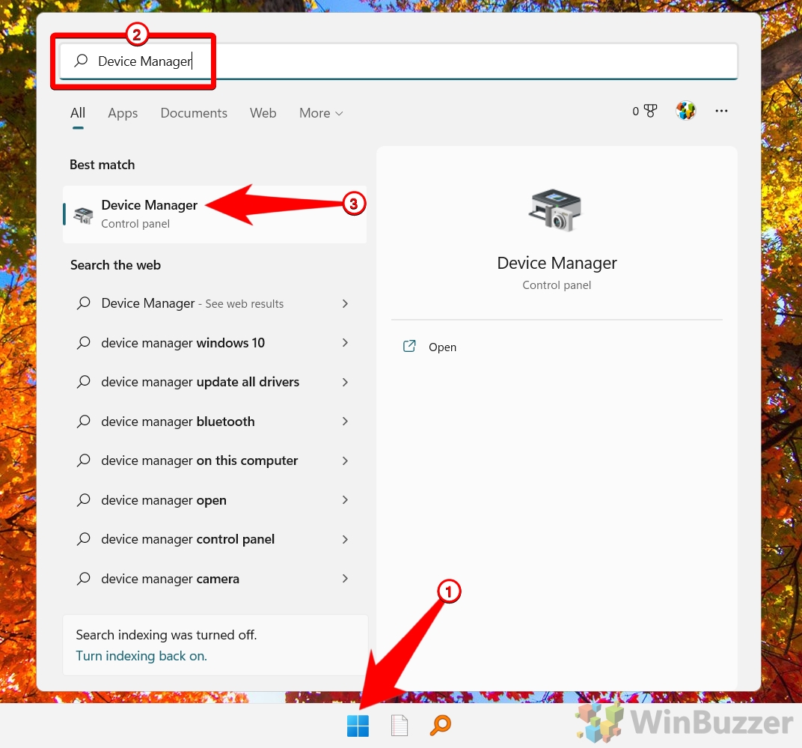Expand arrow for 'device manager open'
Viewport: 802px width, 748px height.
point(345,499)
